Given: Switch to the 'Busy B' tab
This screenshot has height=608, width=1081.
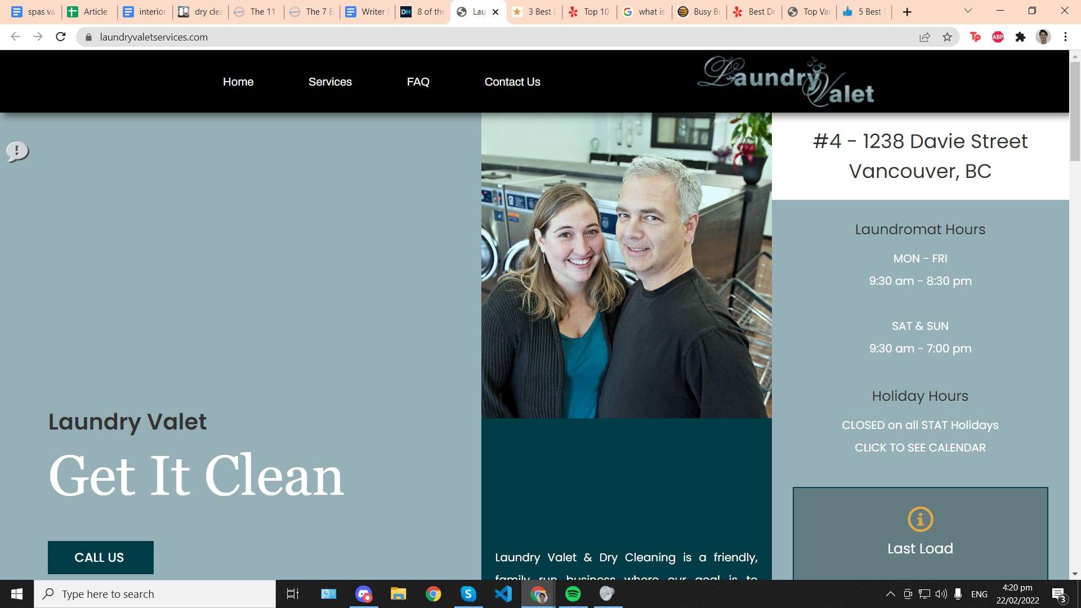Looking at the screenshot, I should pos(700,12).
